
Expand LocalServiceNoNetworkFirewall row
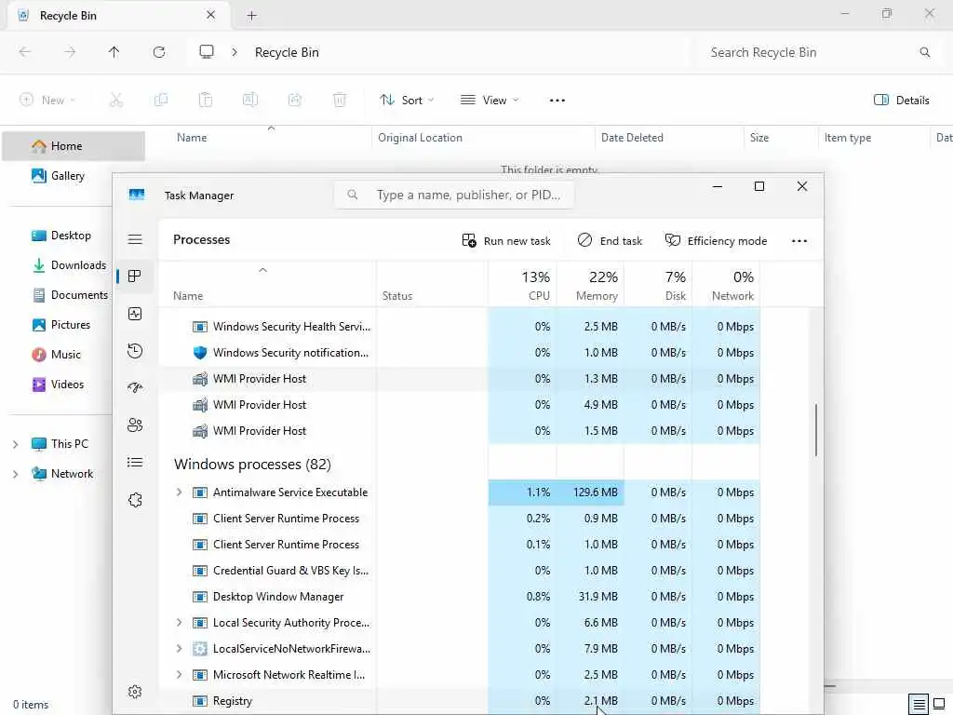click(x=179, y=649)
